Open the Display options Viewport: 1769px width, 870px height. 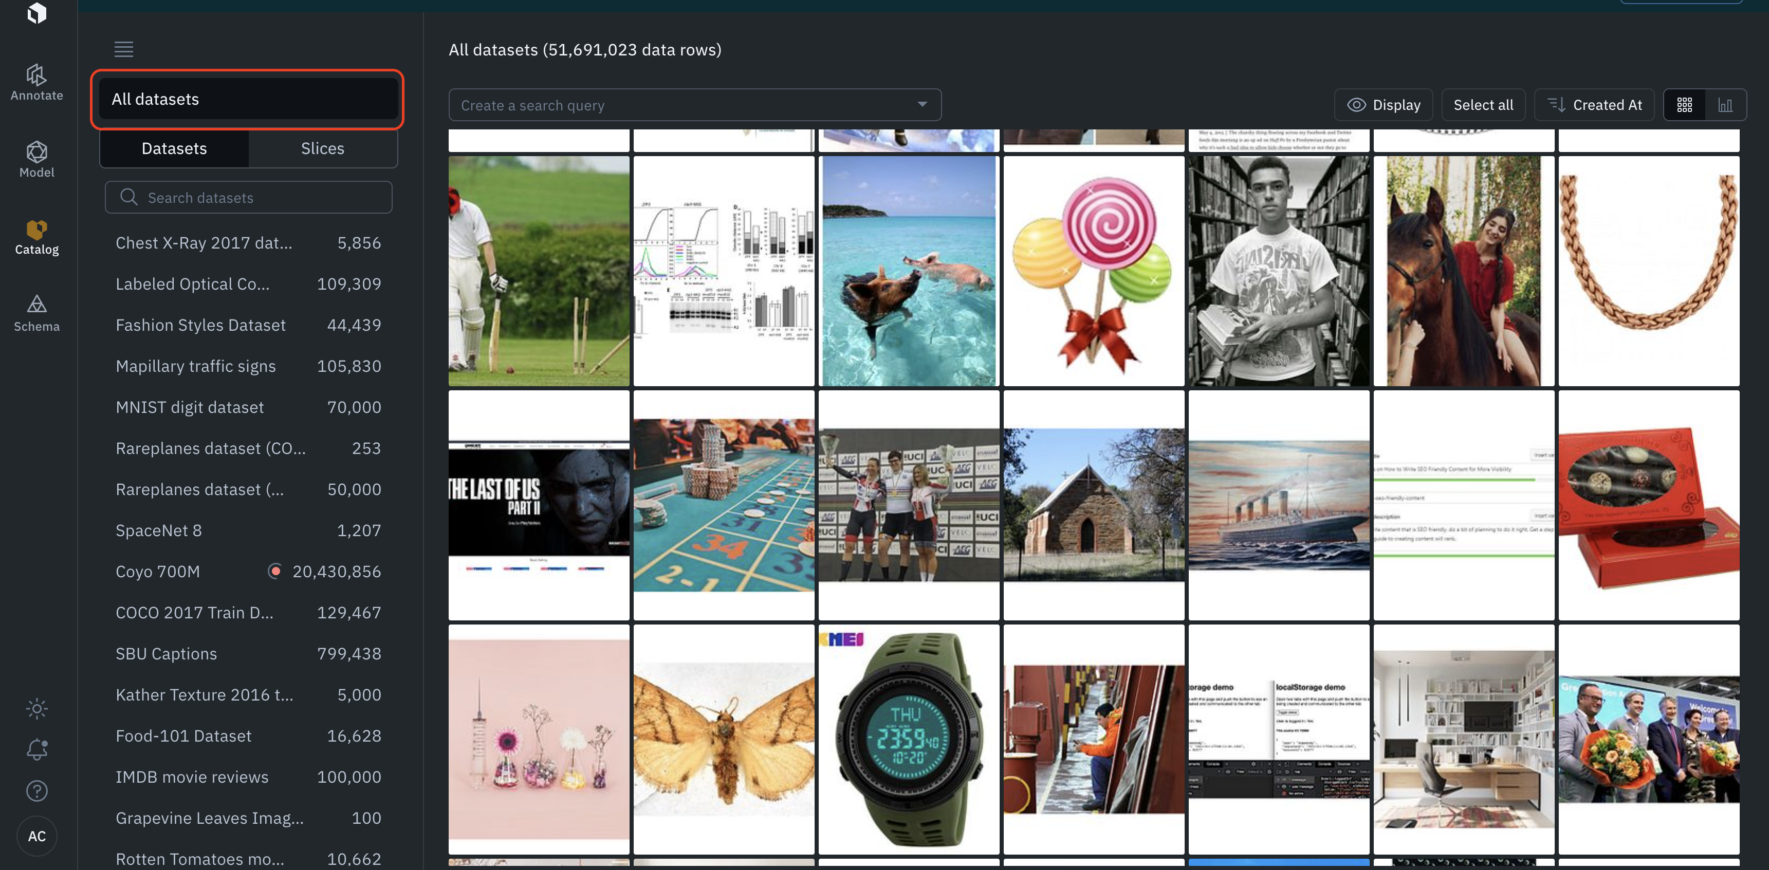click(1383, 105)
